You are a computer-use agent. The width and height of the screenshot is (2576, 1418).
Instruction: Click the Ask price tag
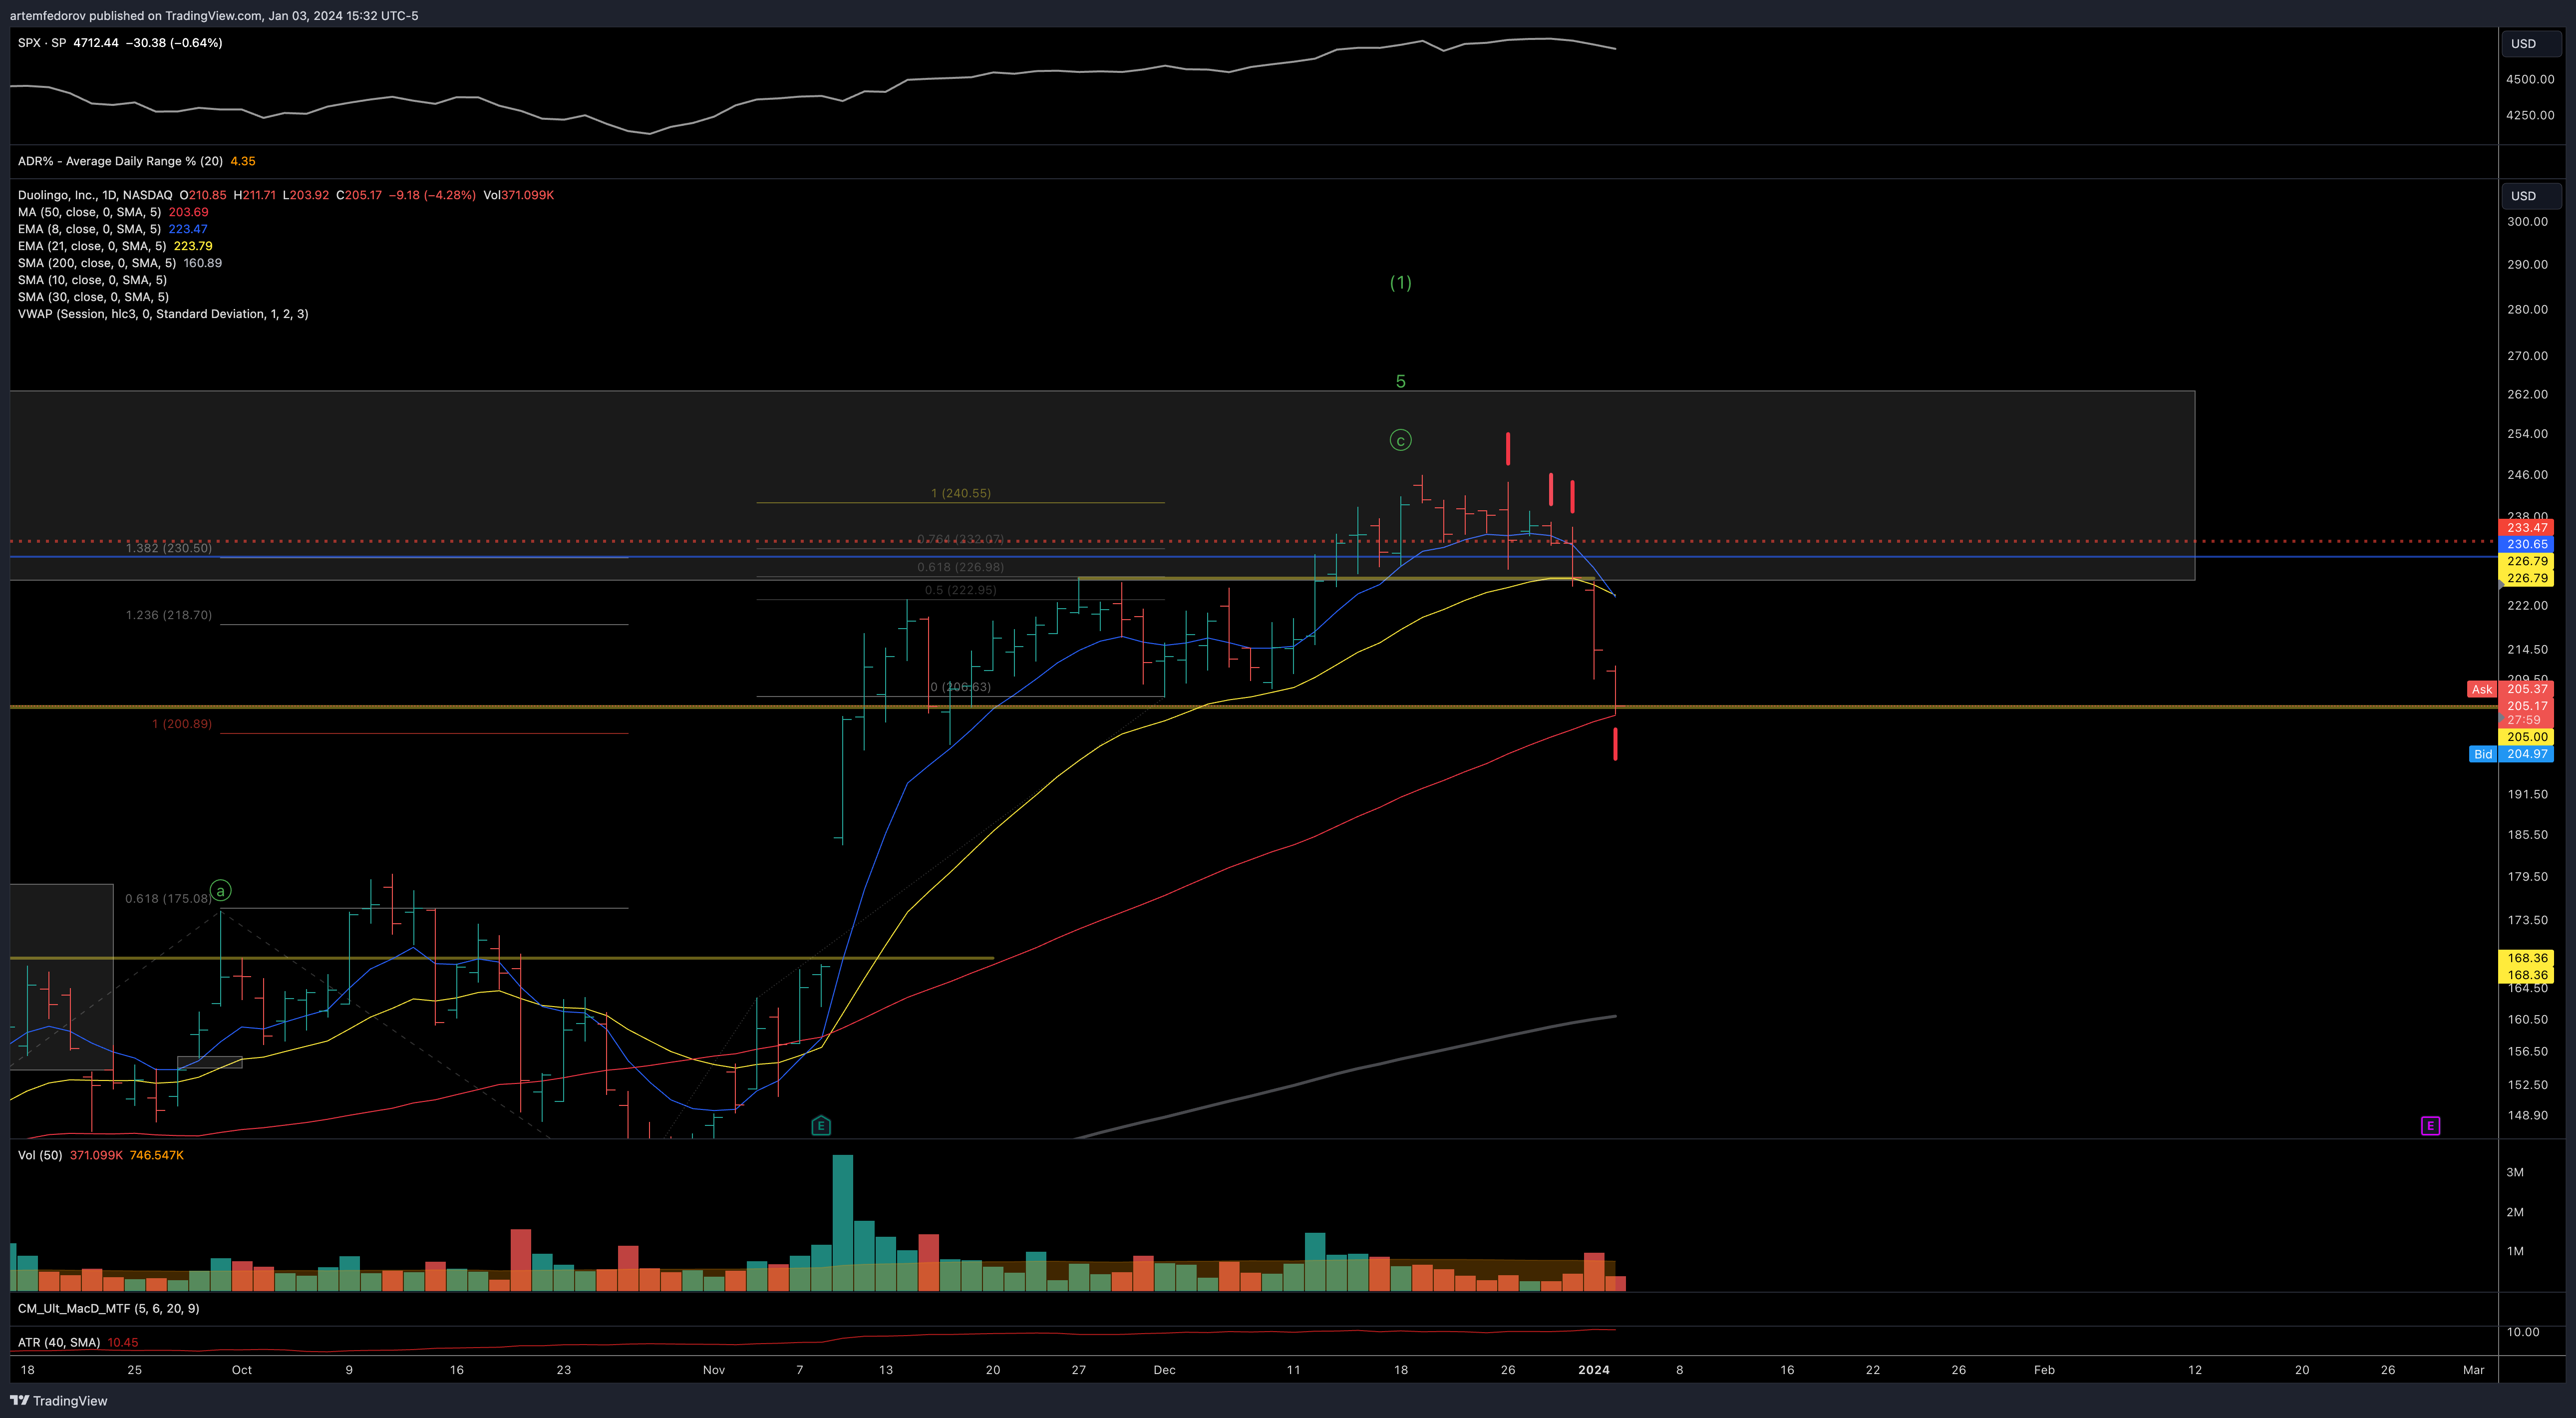click(2482, 689)
